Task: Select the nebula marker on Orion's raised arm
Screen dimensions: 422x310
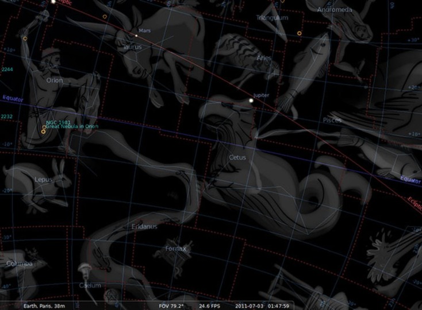Action: (x=25, y=38)
